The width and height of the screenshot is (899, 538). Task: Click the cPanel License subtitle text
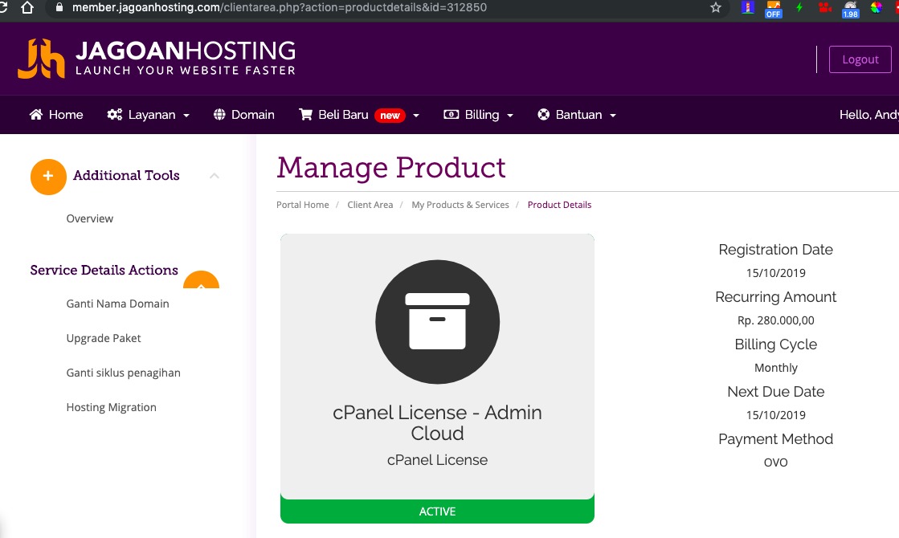click(438, 459)
